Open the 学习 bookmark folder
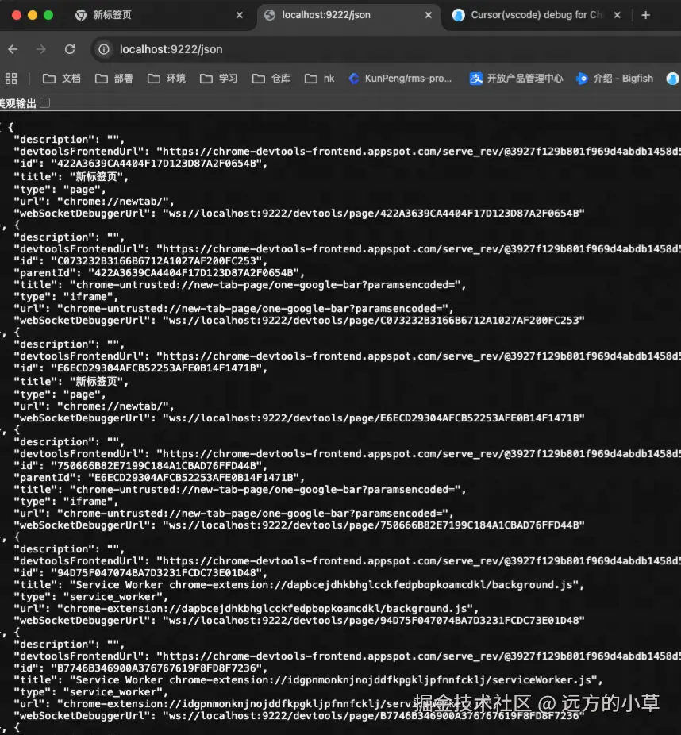This screenshot has width=681, height=735. tap(219, 79)
